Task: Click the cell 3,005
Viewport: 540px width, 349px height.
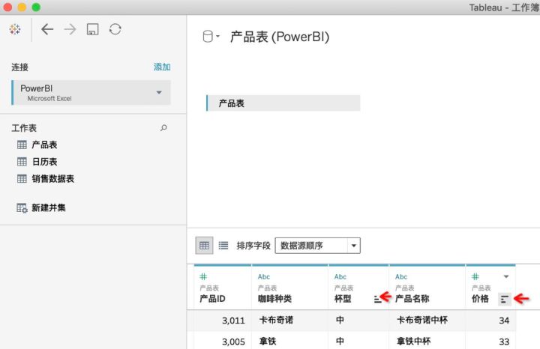Action: [233, 342]
